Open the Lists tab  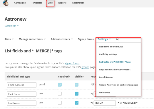(50, 3)
